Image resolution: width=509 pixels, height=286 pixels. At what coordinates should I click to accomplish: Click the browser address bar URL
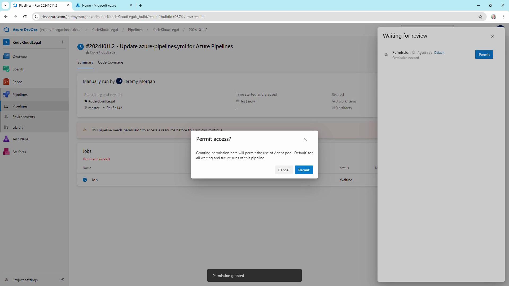[x=123, y=17]
